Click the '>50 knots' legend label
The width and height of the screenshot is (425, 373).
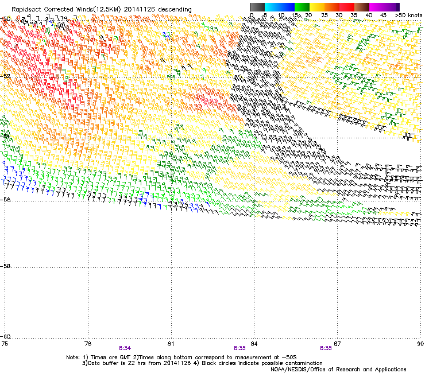coord(408,15)
